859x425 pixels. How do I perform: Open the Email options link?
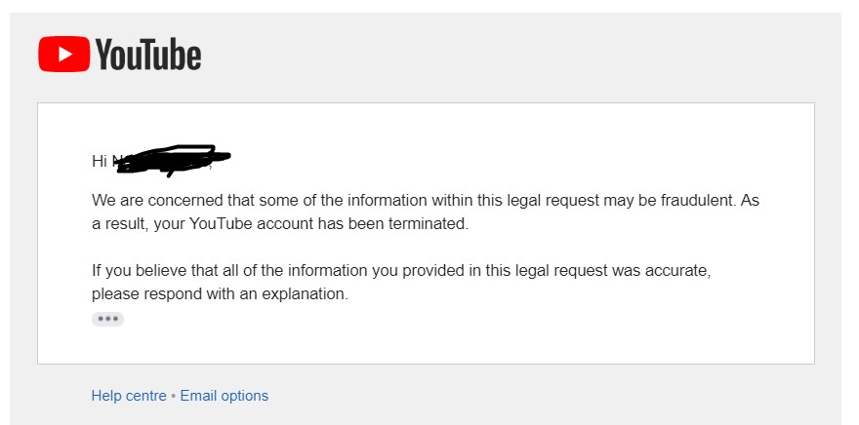(x=225, y=396)
